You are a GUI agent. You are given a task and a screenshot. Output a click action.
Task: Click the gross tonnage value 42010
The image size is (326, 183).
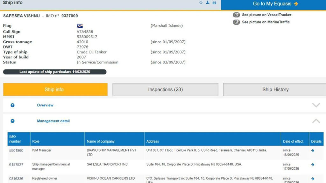point(82,42)
